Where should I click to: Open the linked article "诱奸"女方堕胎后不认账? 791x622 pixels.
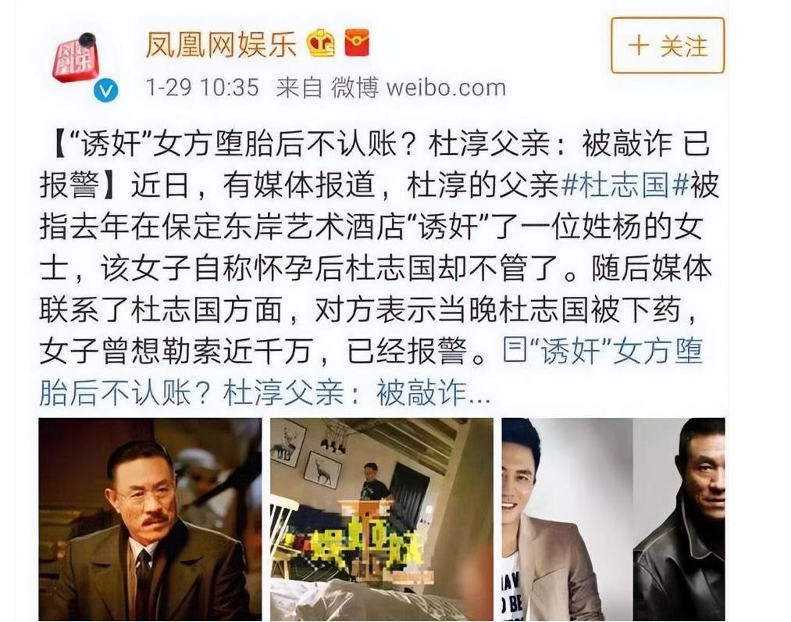(x=371, y=372)
